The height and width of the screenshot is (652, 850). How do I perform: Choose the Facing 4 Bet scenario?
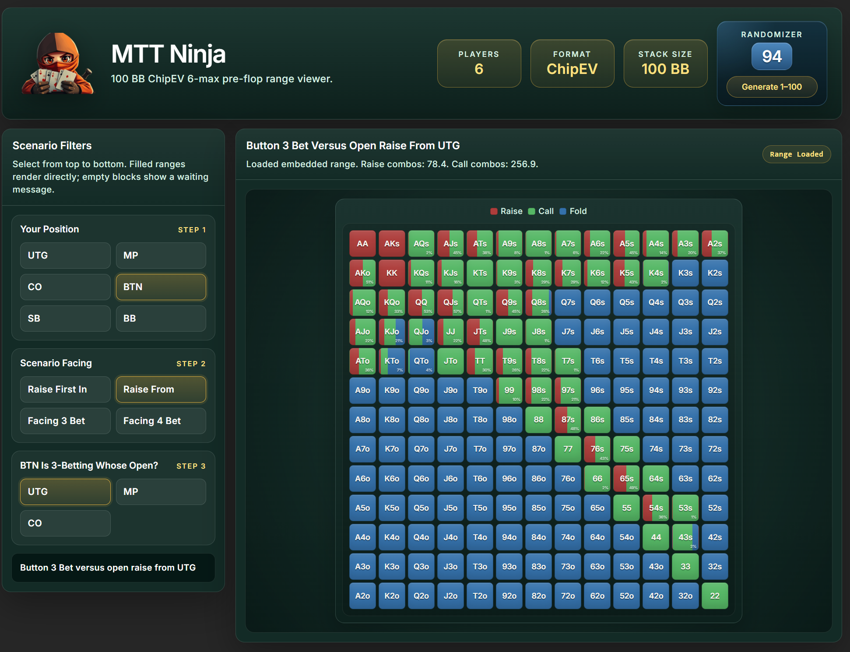click(161, 421)
